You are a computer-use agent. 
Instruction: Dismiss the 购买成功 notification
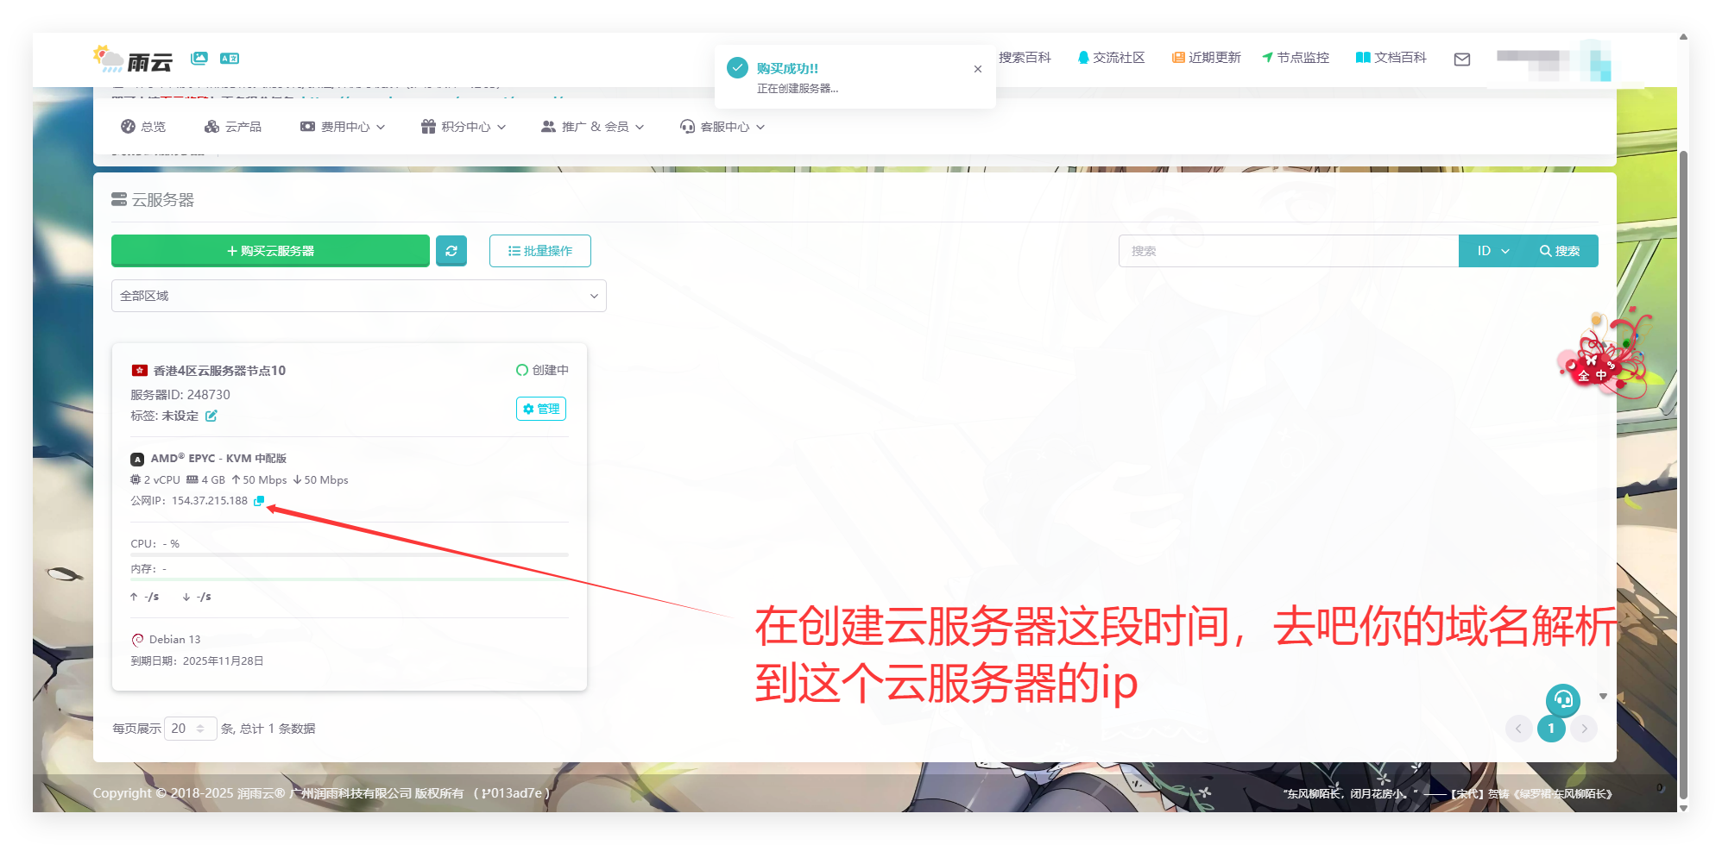pyautogui.click(x=977, y=68)
